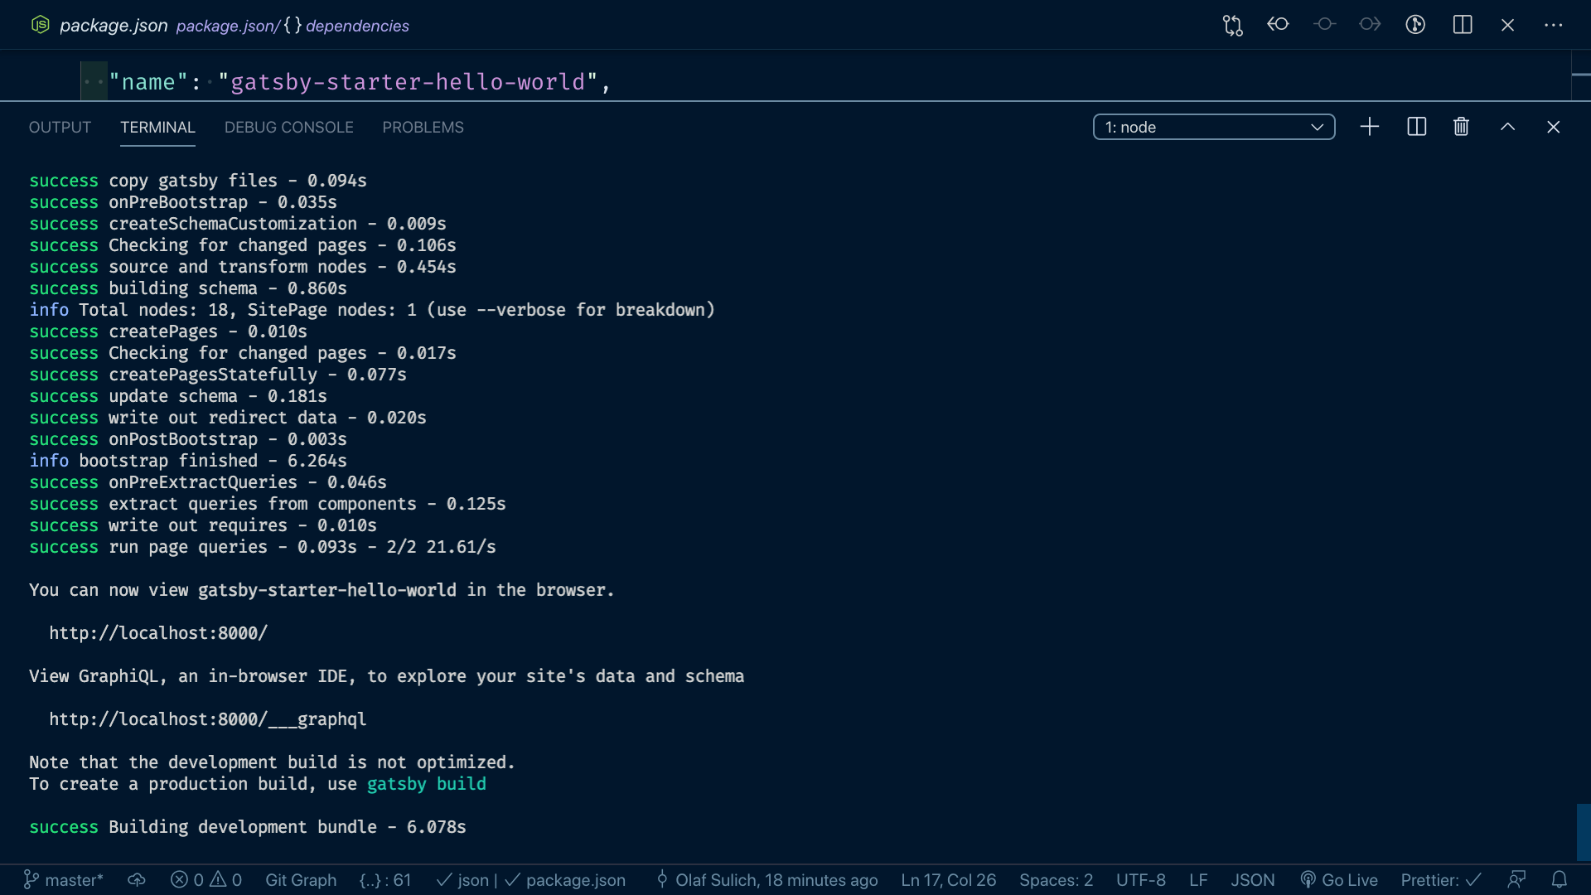The width and height of the screenshot is (1591, 895).
Task: Click 'success Building development bundle' terminal line
Action: click(x=248, y=827)
